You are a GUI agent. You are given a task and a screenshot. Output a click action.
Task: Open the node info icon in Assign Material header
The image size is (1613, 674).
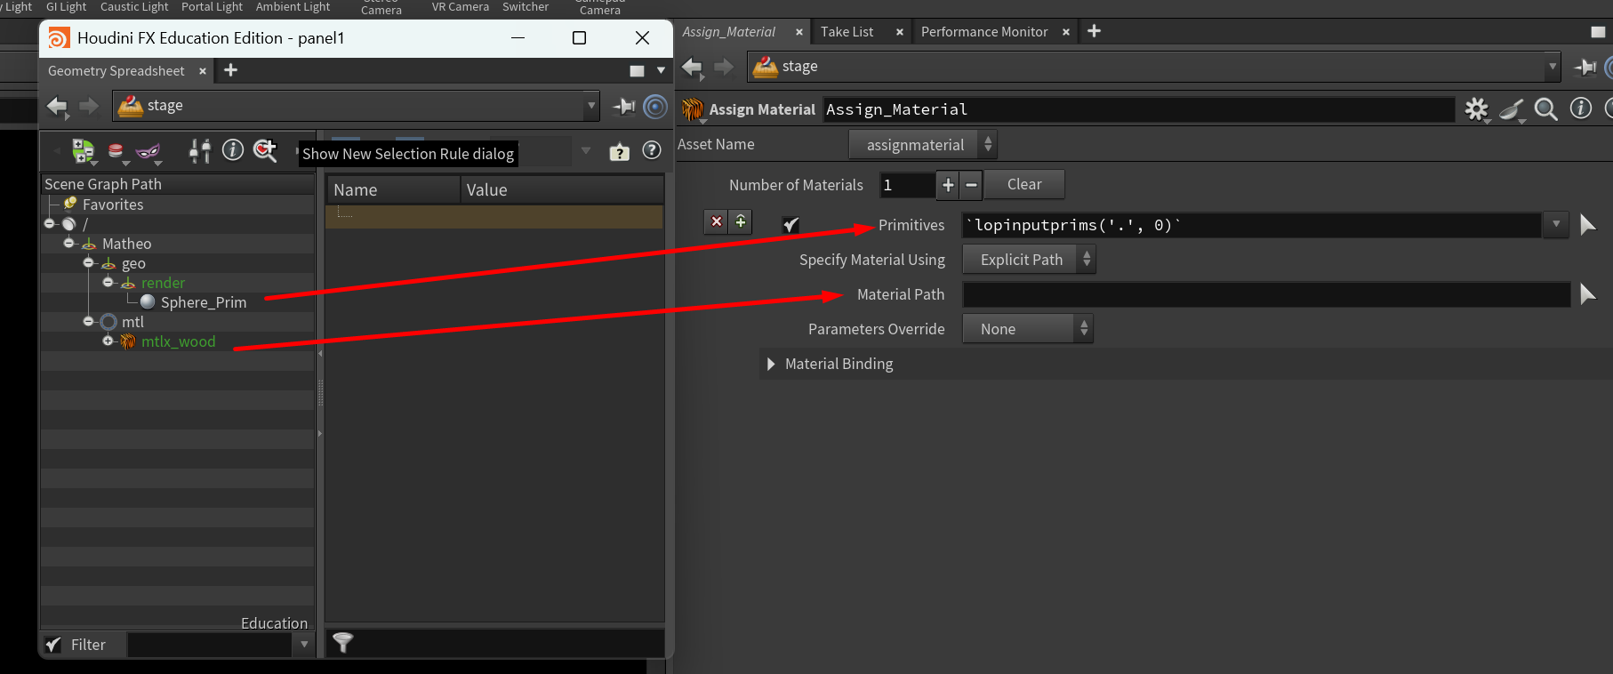pos(1580,108)
